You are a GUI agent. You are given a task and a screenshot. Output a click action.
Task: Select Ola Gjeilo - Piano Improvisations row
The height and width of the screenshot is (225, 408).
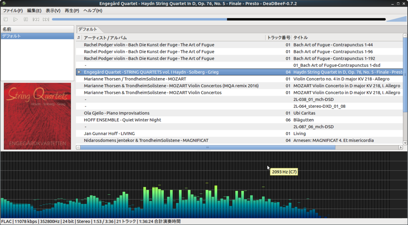239,113
